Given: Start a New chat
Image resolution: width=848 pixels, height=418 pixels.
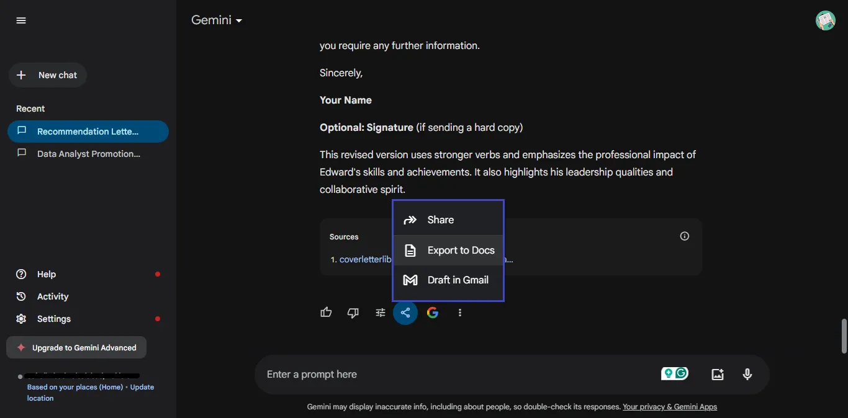Looking at the screenshot, I should pos(48,74).
